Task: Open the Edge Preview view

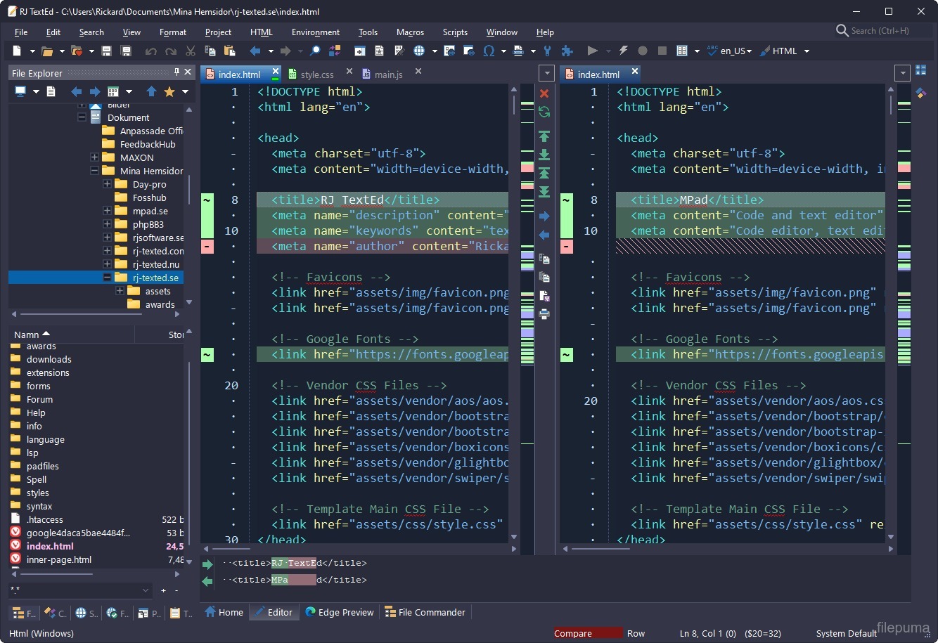Action: click(339, 612)
